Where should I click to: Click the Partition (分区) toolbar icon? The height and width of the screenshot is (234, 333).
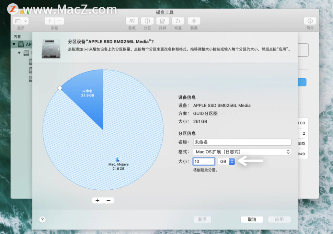pyautogui.click(x=147, y=21)
